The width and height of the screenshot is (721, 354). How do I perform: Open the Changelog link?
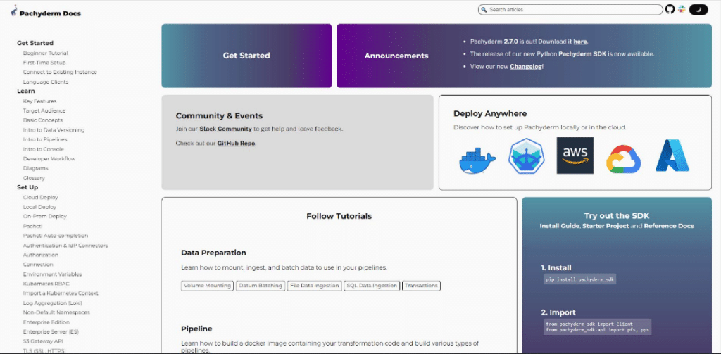pos(526,66)
